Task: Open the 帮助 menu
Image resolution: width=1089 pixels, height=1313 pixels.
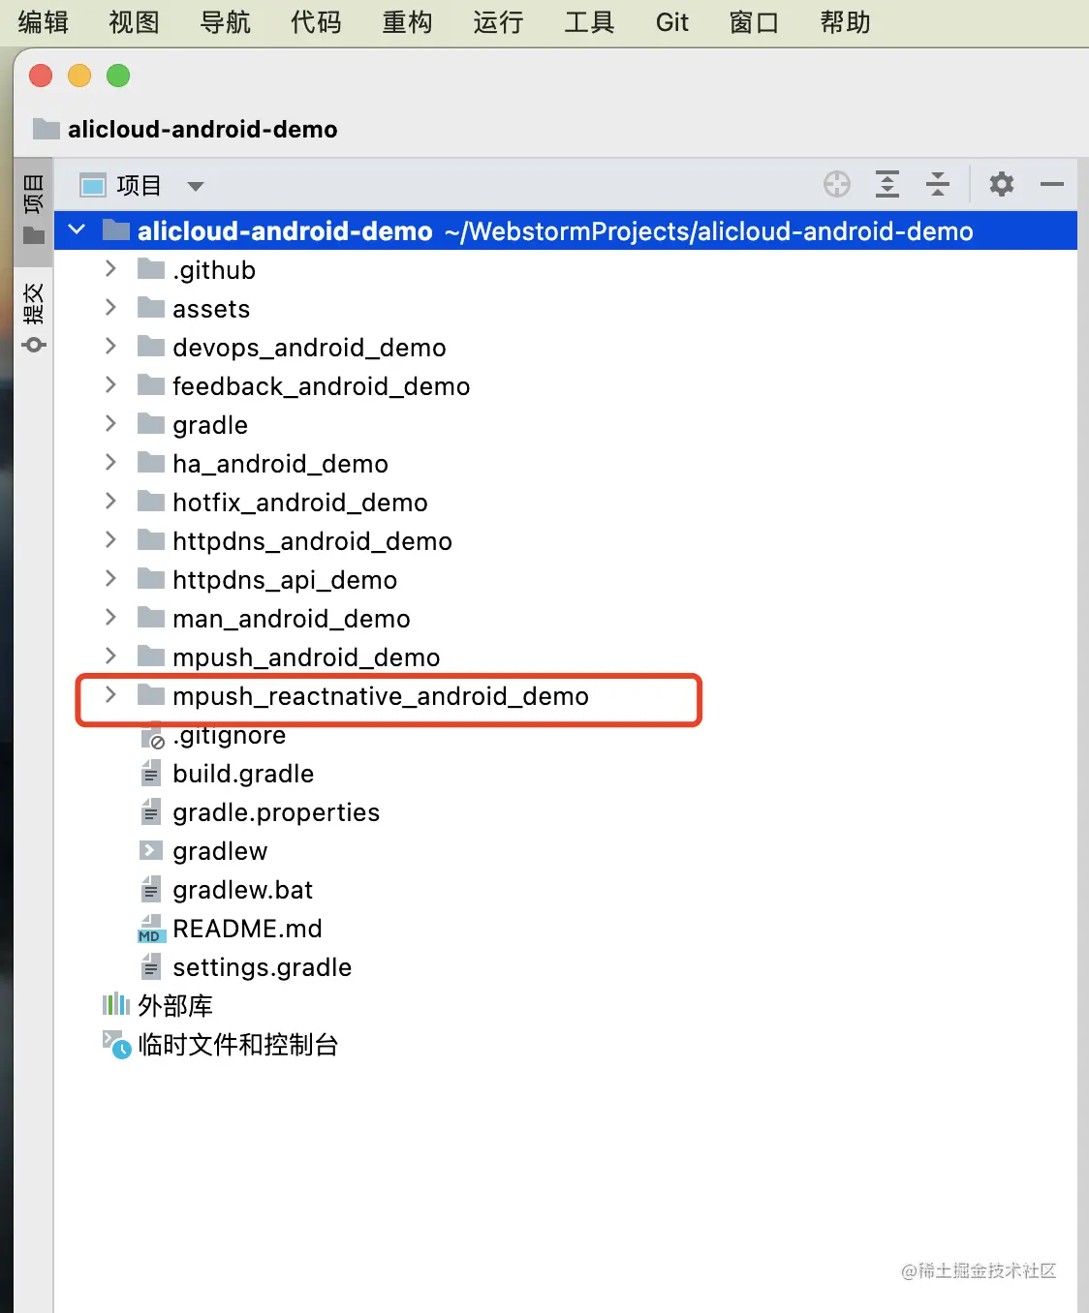Action: click(845, 22)
